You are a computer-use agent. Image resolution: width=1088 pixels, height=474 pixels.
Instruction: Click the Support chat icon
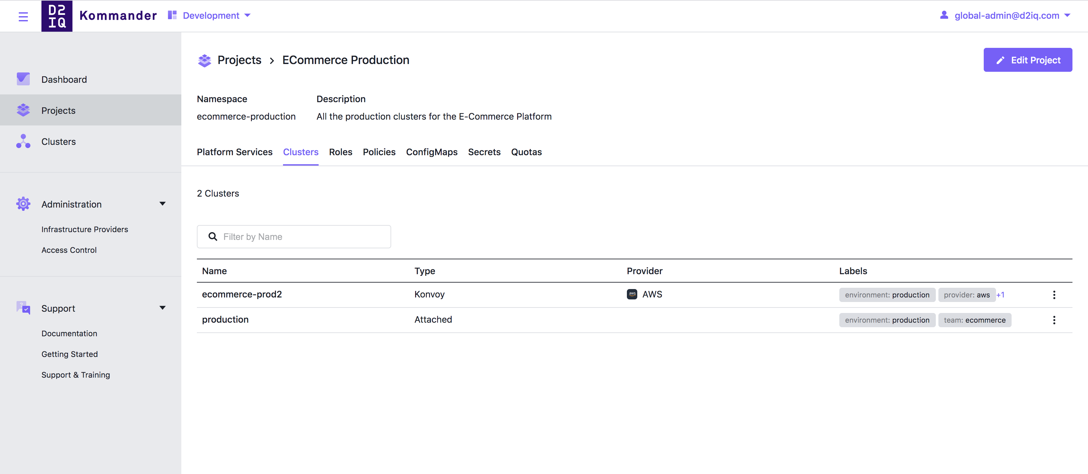(23, 308)
